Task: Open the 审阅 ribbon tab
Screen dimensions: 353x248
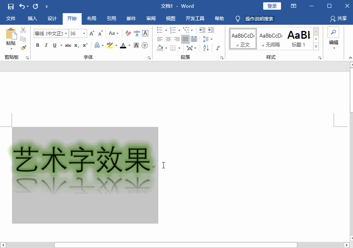Action: click(x=151, y=18)
